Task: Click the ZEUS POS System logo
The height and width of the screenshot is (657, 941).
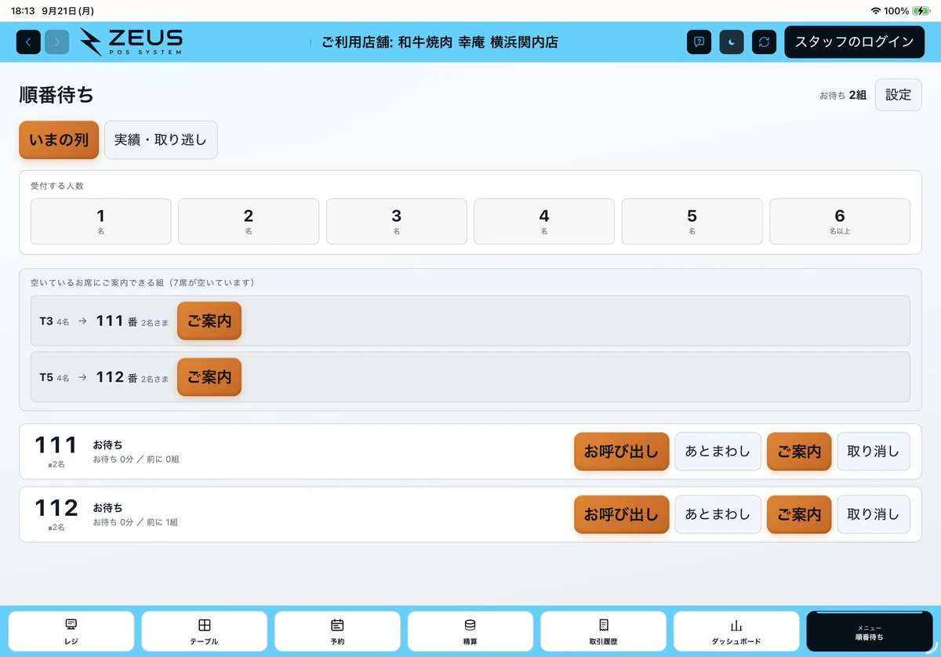Action: tap(131, 42)
